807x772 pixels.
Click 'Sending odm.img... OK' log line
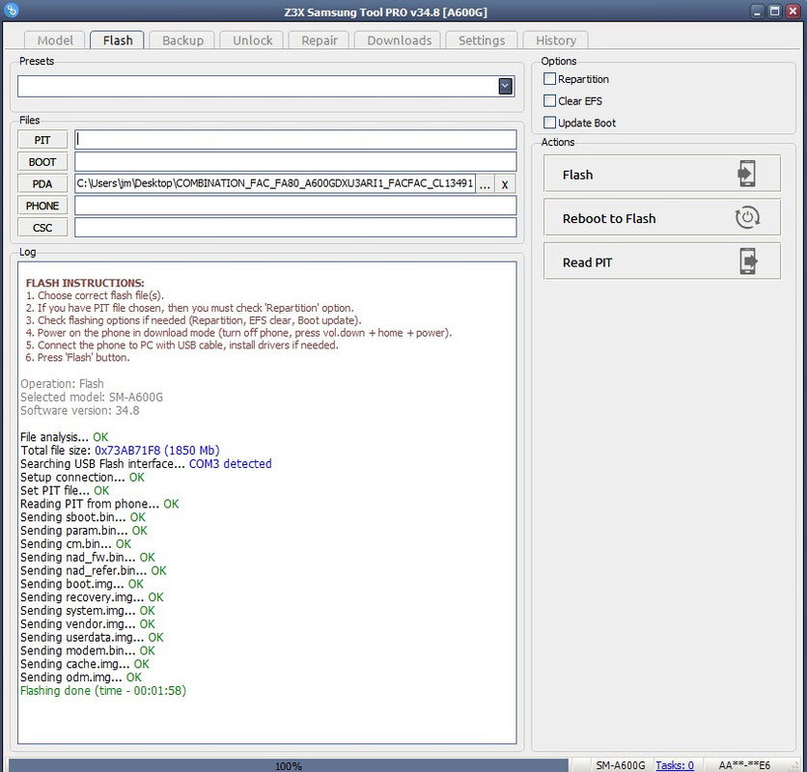coord(81,677)
